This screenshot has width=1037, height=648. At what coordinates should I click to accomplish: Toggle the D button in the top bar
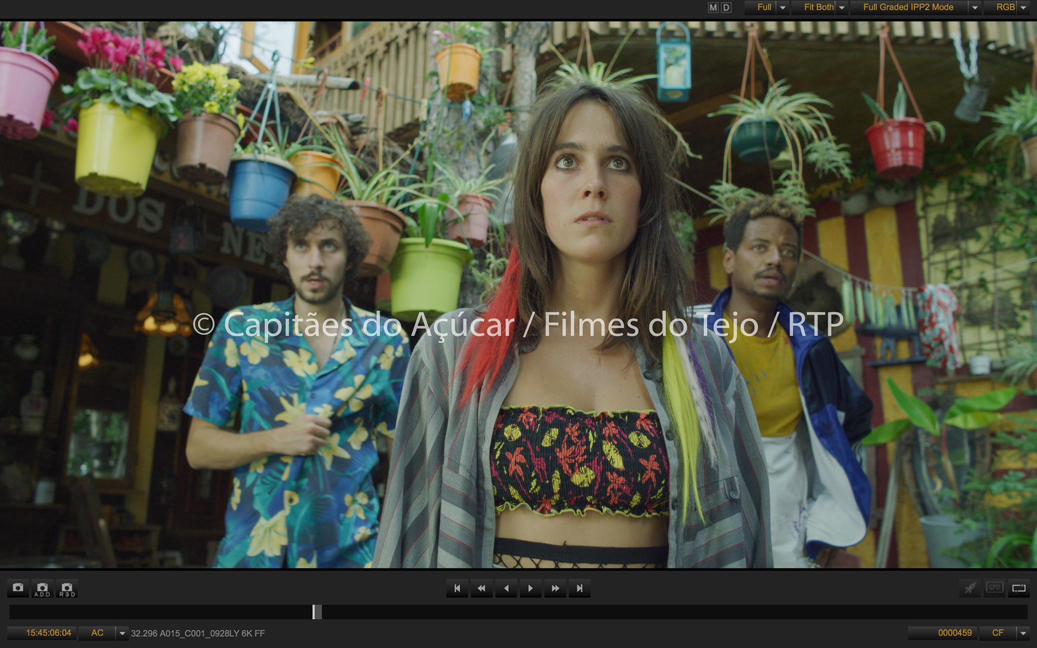pyautogui.click(x=726, y=8)
